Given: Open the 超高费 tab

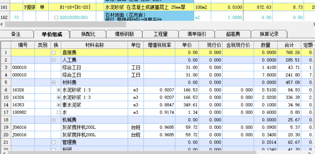Looking at the screenshot, I should 233,34.
